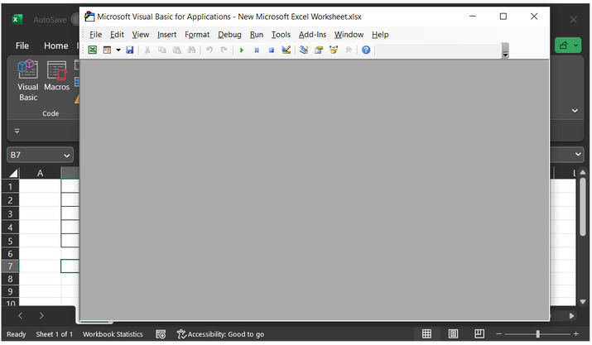
Task: Open Visual Basic Help question mark icon
Action: point(366,50)
